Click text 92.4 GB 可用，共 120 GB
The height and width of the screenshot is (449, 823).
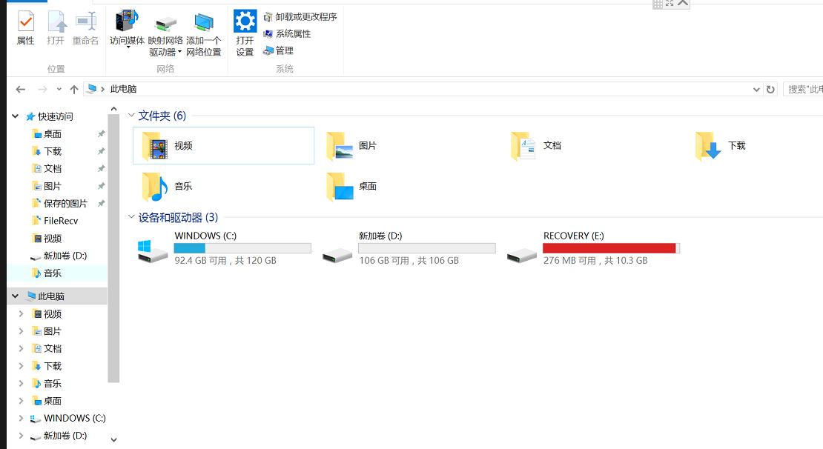point(225,260)
